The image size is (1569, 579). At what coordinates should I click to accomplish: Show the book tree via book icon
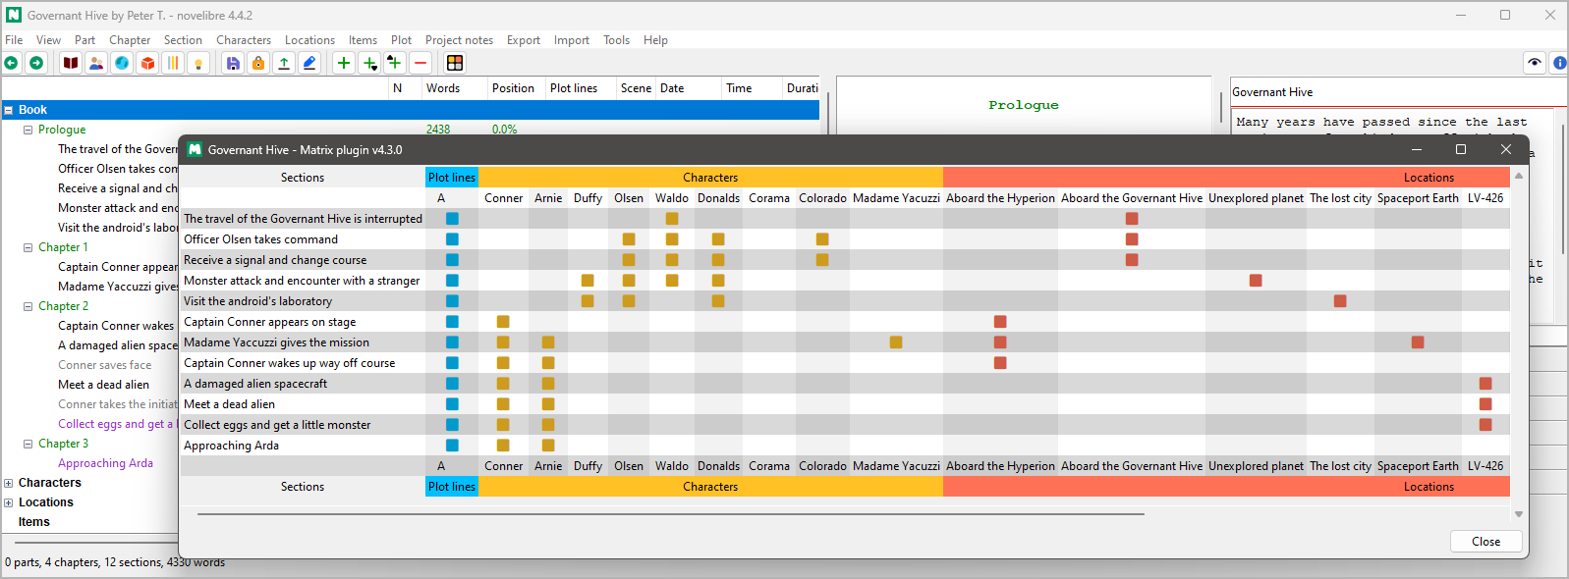[x=71, y=63]
